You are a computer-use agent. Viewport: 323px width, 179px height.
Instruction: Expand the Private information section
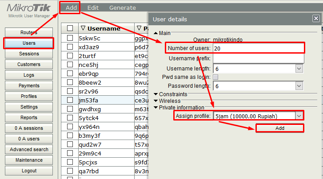[x=156, y=108]
